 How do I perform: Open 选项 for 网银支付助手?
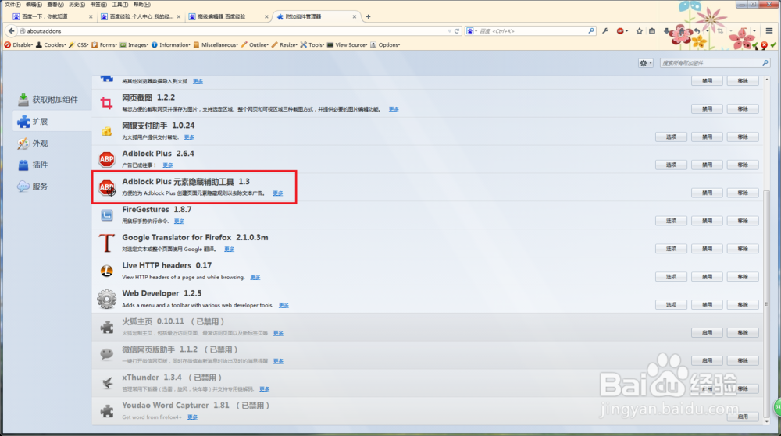click(x=671, y=136)
